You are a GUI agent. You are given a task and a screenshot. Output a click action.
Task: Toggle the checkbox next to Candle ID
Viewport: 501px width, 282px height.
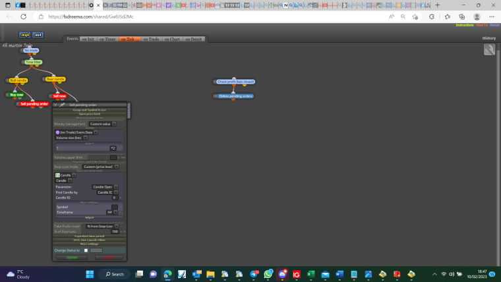pos(121,198)
